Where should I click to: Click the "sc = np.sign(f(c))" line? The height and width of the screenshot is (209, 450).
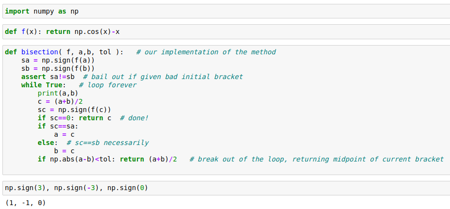[74, 110]
